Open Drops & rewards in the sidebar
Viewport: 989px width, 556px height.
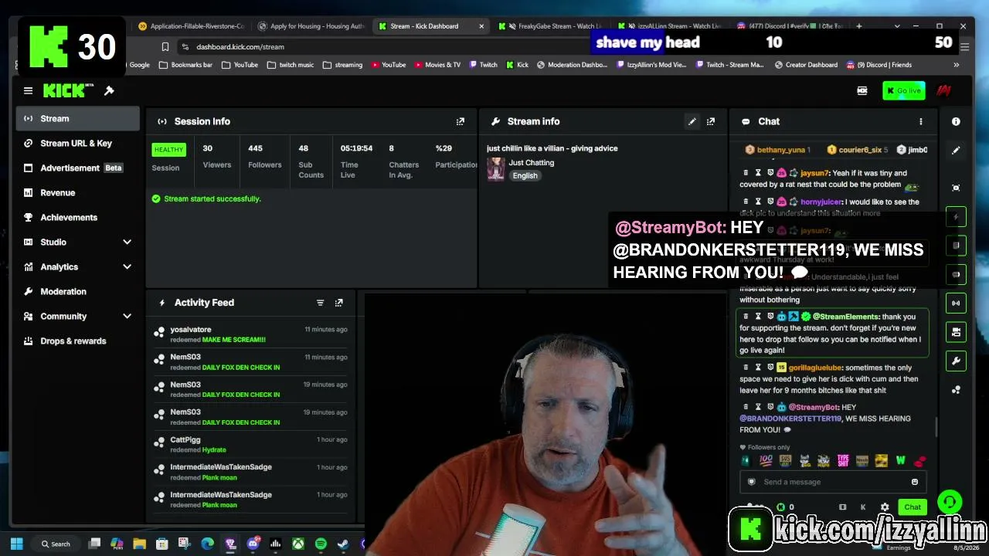coord(77,341)
